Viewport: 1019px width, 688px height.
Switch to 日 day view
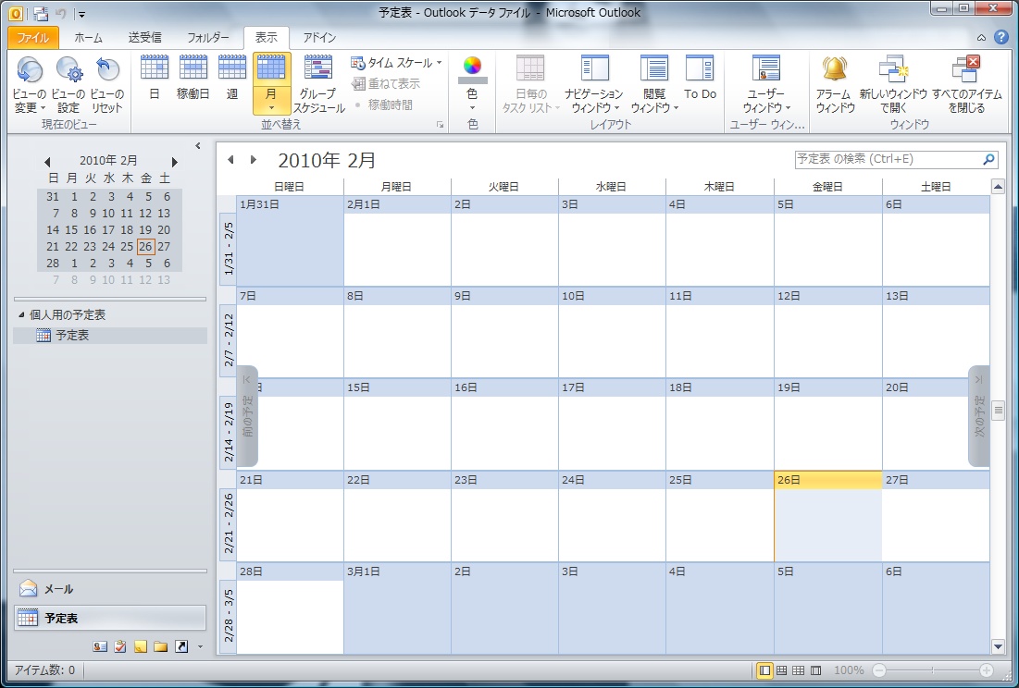tap(154, 78)
